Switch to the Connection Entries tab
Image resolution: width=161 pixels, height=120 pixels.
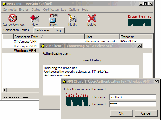coord(17,30)
